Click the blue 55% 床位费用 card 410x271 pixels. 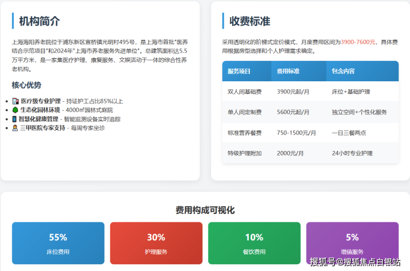point(58,243)
